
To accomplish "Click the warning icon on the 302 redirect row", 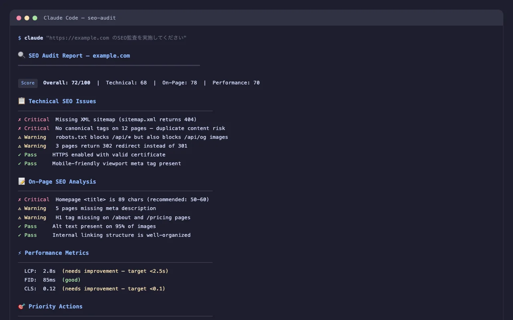I will 20,146.
